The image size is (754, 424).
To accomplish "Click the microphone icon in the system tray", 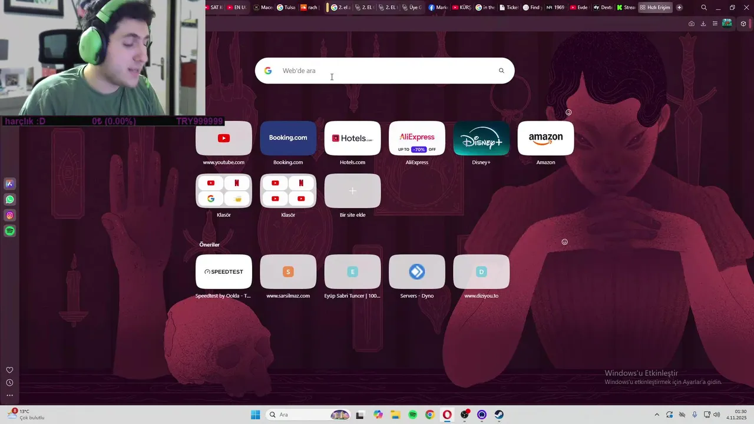I will click(695, 415).
